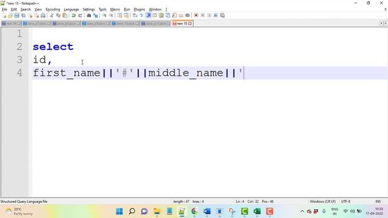388x218 pixels.
Task: Click the Save recorded macro icon
Action: (222, 15)
